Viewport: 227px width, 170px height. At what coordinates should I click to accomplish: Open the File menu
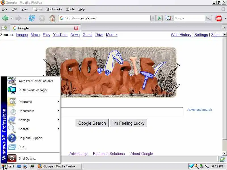pyautogui.click(x=5, y=9)
